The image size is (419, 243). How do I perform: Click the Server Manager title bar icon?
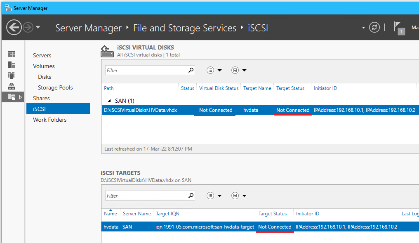[8, 8]
